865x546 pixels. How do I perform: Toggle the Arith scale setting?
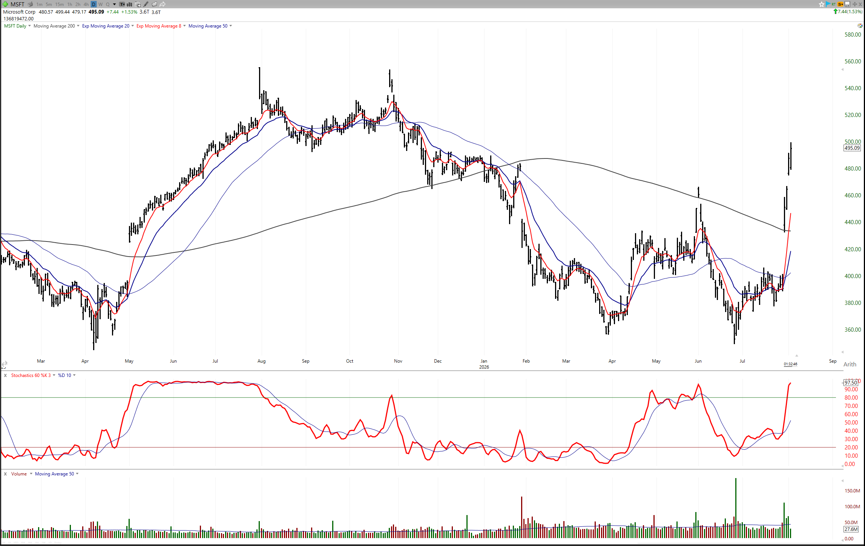850,364
